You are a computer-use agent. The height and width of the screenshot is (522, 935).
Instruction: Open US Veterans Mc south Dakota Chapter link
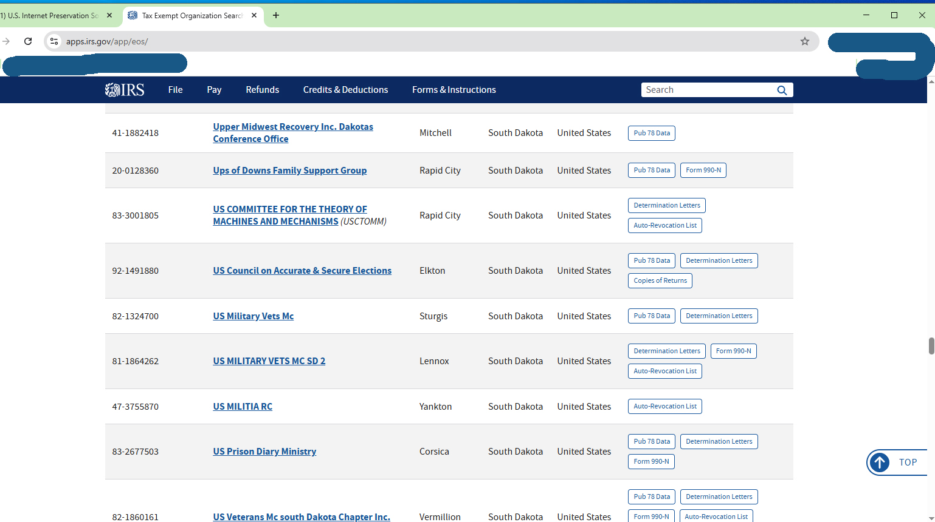(302, 517)
